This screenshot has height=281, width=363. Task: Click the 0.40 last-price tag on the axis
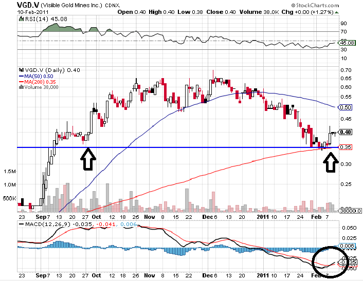[347, 132]
